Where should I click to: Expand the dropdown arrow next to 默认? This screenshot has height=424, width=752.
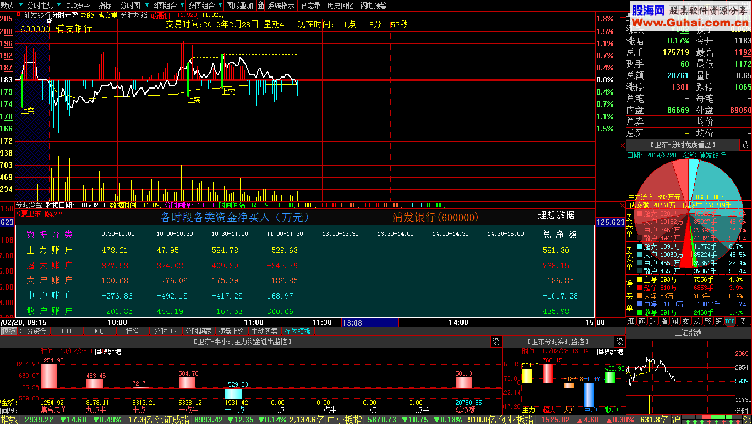coord(20,5)
